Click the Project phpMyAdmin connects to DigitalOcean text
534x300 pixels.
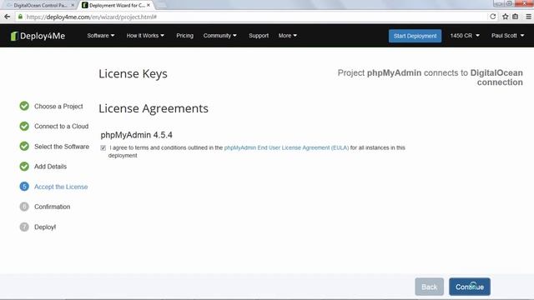click(431, 77)
